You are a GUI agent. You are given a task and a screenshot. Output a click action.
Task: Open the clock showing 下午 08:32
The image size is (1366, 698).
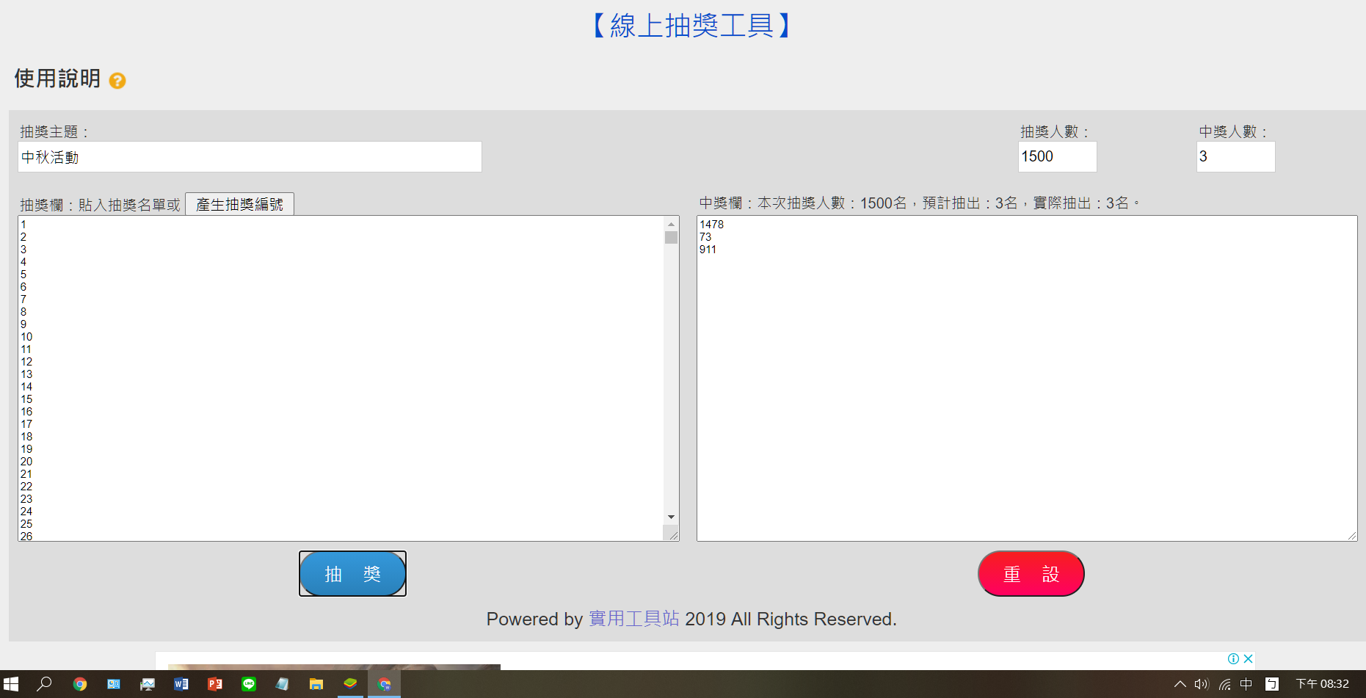[x=1323, y=684]
